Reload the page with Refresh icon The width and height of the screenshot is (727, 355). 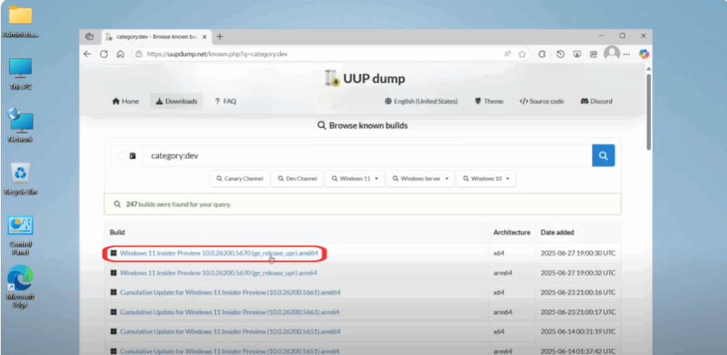tap(104, 54)
